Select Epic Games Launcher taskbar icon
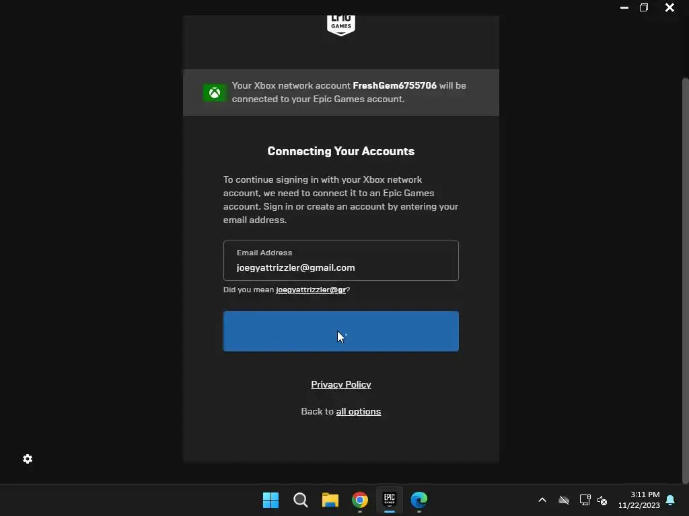689x516 pixels. 390,499
